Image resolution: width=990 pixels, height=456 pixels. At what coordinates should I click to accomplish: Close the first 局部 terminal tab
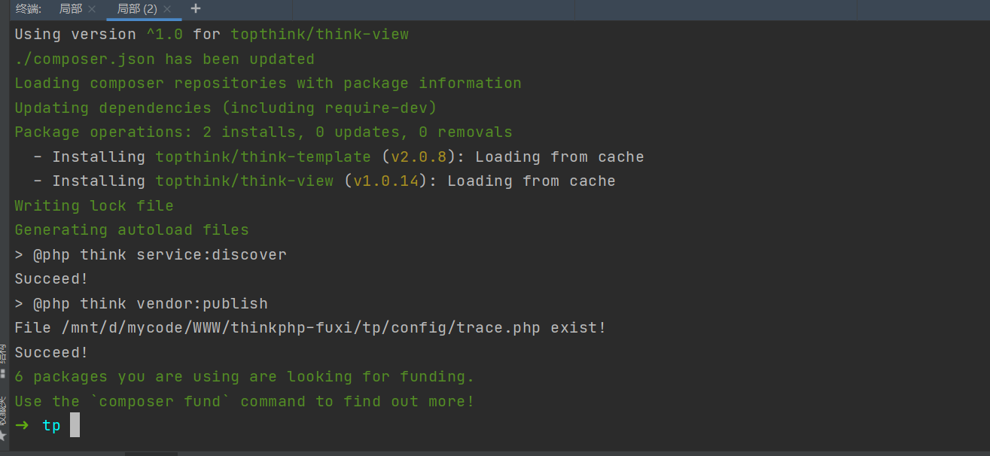pos(92,9)
